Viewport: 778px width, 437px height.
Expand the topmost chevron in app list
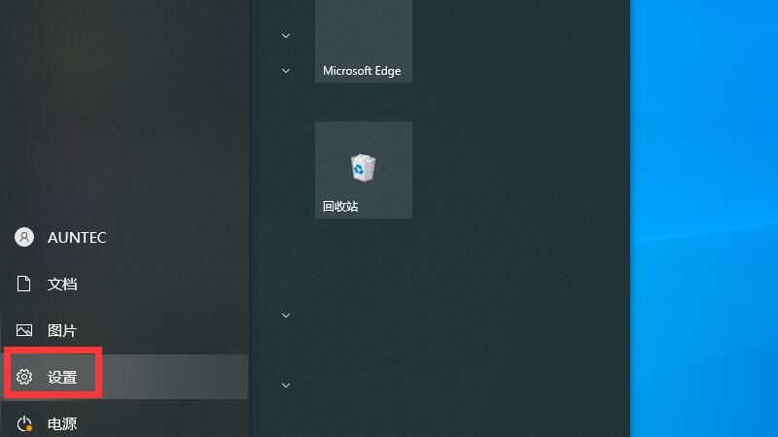(286, 36)
